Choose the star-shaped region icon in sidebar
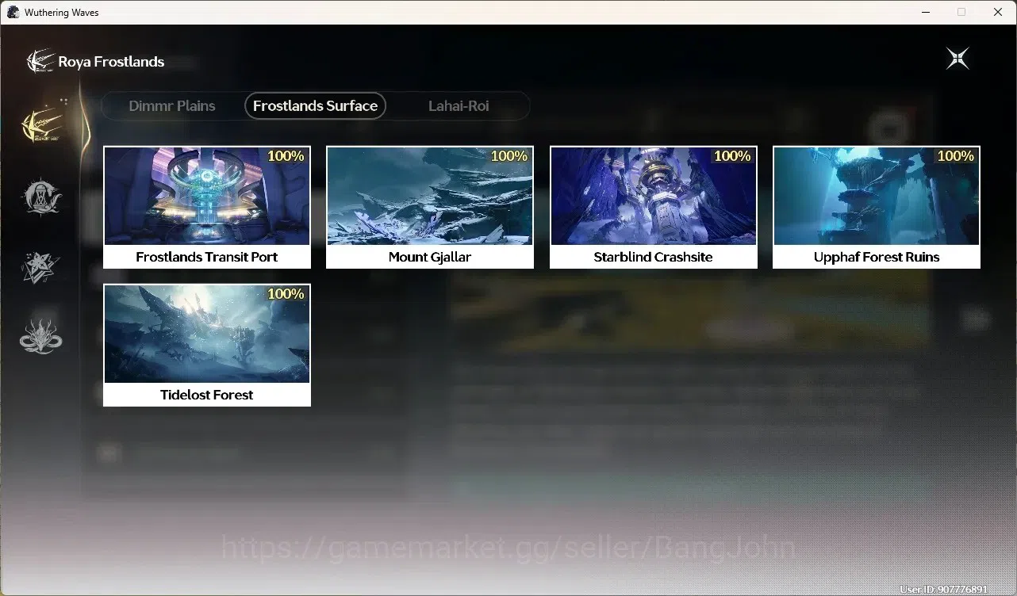Screen dimensions: 1017x596 pos(40,267)
